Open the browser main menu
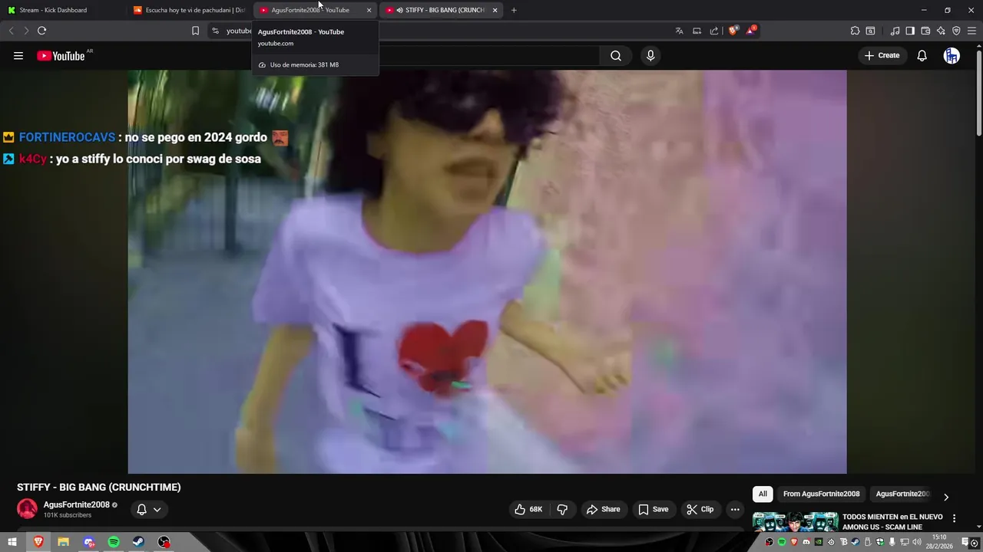 972,31
